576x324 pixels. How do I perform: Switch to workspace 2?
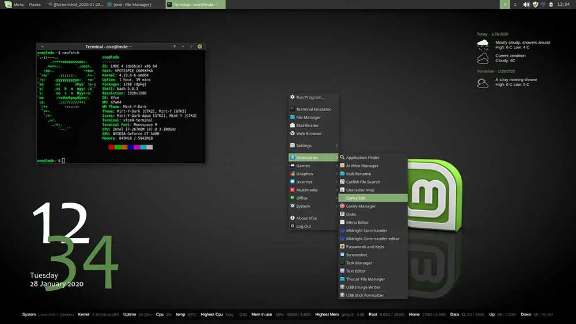click(x=514, y=5)
